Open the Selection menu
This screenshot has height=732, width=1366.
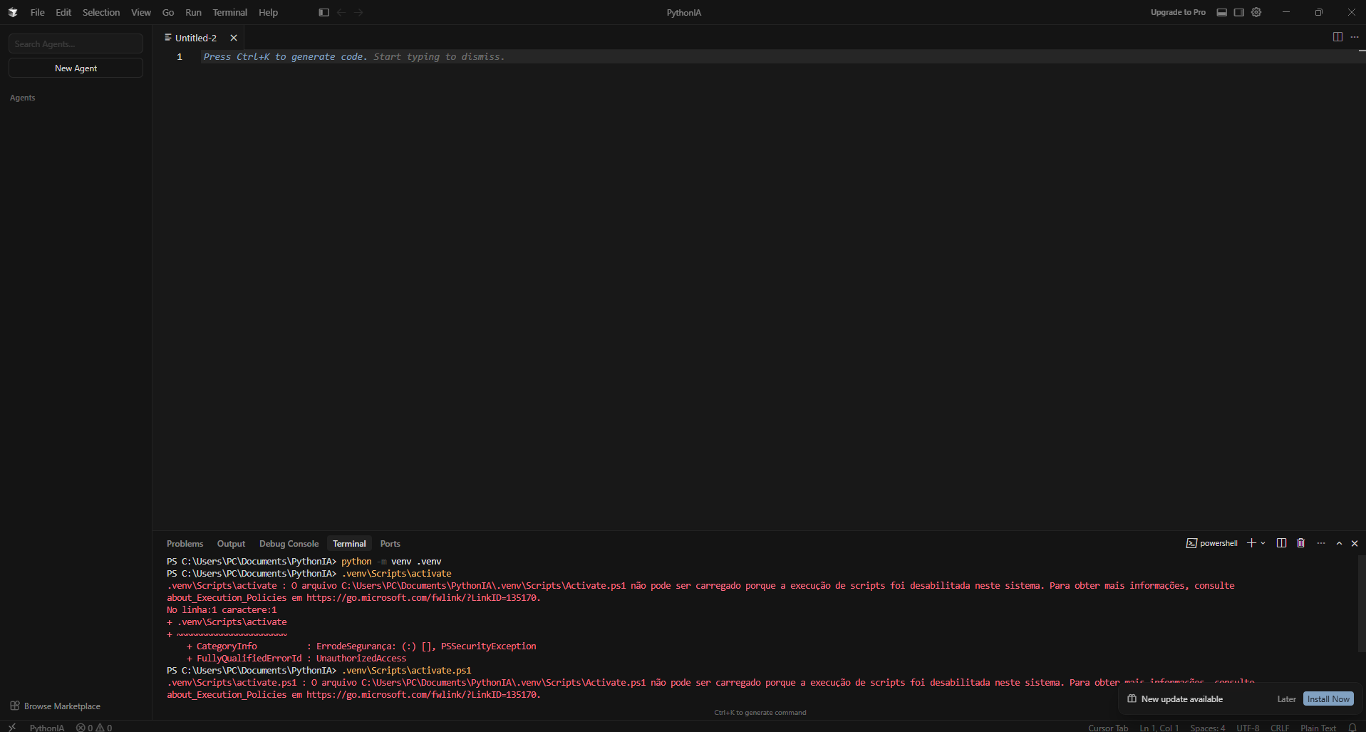point(101,12)
